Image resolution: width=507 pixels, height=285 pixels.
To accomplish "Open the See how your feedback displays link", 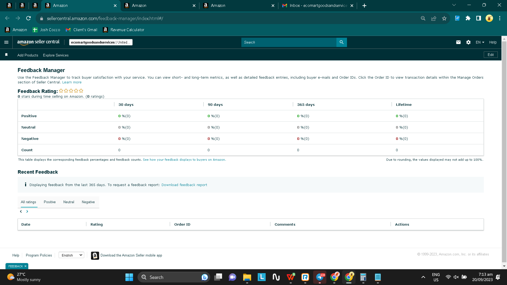I will point(184,160).
